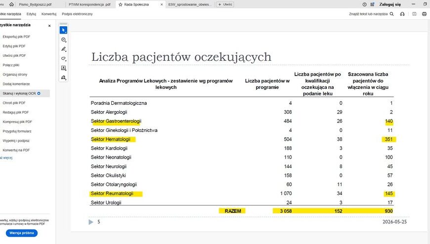Click 'Poradnia Dermatologiczna' row label
The height and width of the screenshot is (244, 430).
[119, 103]
